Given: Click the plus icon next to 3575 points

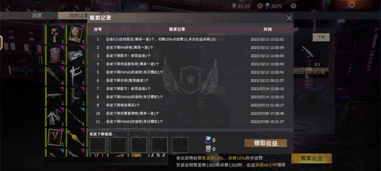Looking at the screenshot, I should tap(293, 6).
